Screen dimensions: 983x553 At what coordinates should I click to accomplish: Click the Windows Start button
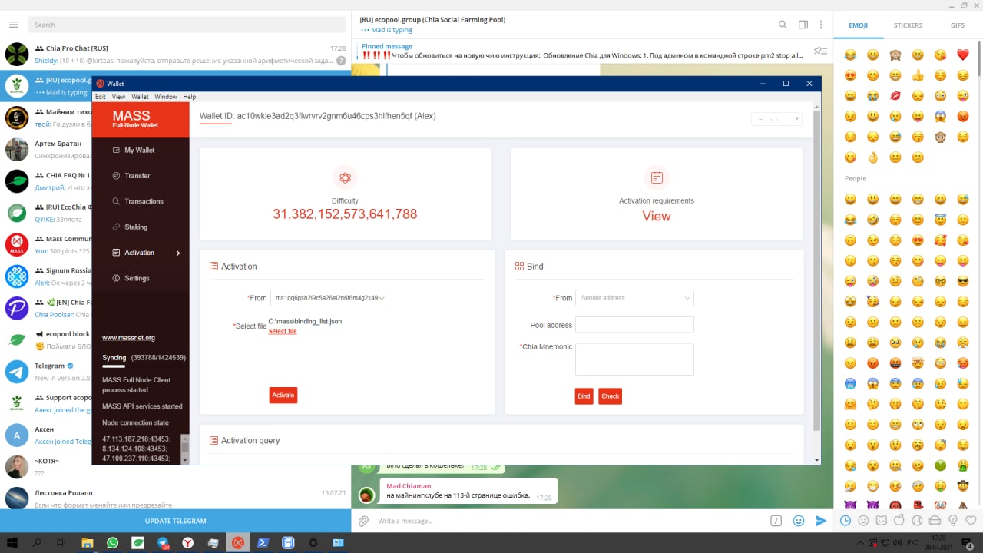click(12, 543)
